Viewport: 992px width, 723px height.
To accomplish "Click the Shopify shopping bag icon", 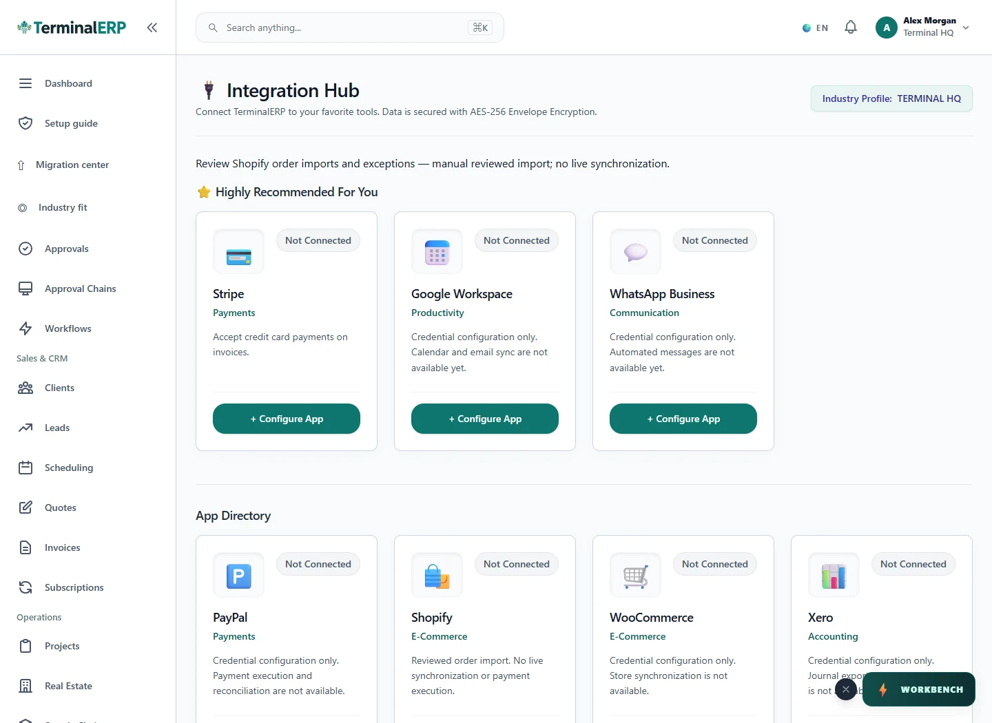I will 437,576.
